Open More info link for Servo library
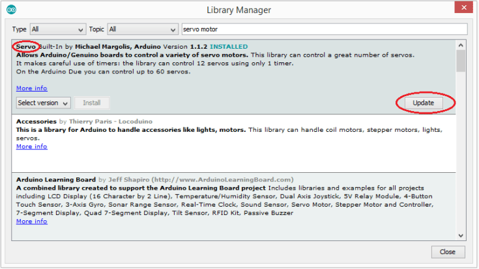The image size is (479, 269). pos(32,88)
